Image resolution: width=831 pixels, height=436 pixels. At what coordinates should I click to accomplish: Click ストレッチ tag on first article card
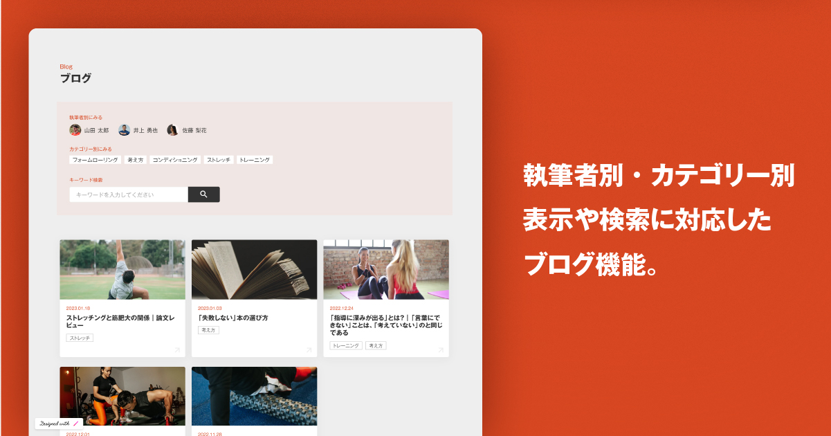tap(80, 338)
